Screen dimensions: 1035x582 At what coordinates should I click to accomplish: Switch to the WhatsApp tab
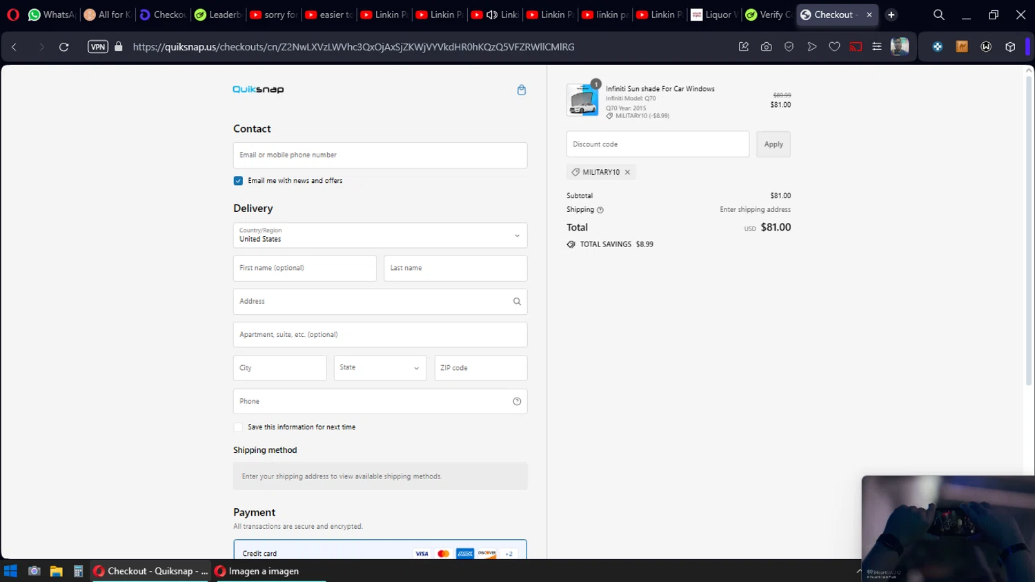[51, 14]
